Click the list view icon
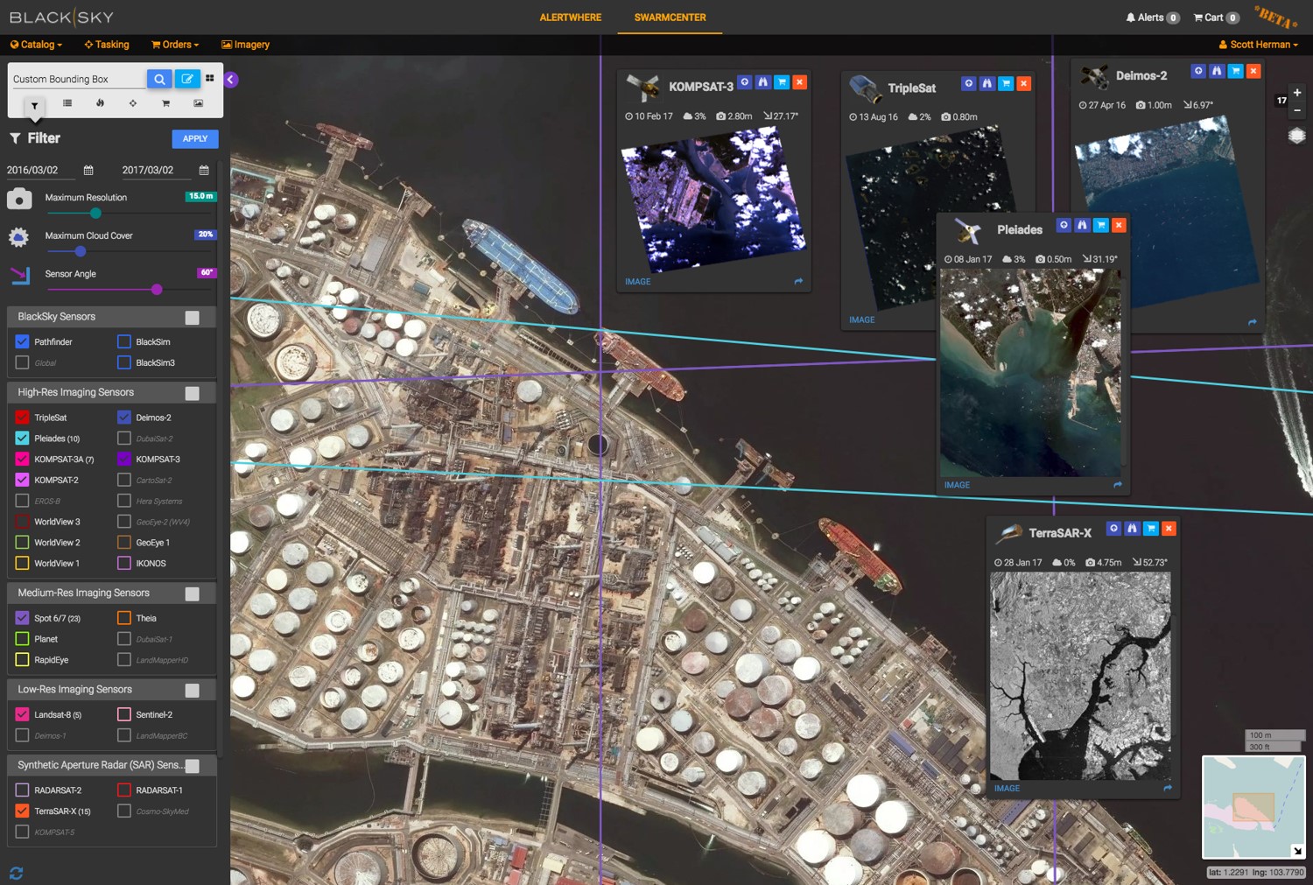The height and width of the screenshot is (885, 1313). click(67, 103)
